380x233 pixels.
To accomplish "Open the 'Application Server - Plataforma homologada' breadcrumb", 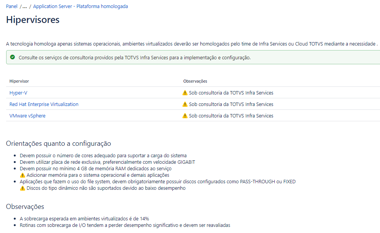I will tap(80, 6).
